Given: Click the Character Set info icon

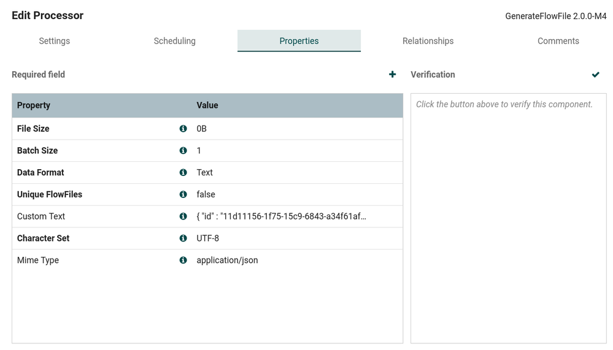Looking at the screenshot, I should coord(183,238).
